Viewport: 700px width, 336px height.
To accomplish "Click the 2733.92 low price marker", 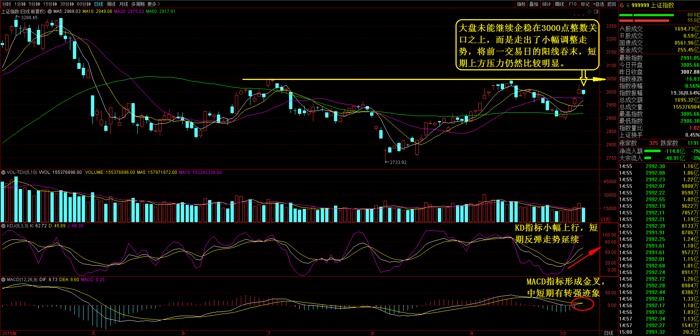I will click(x=398, y=162).
